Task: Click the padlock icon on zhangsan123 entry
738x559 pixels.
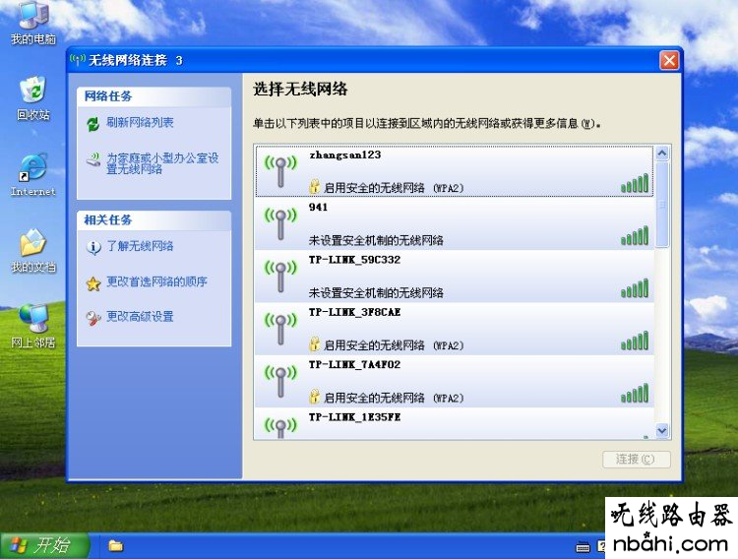Action: pos(315,186)
